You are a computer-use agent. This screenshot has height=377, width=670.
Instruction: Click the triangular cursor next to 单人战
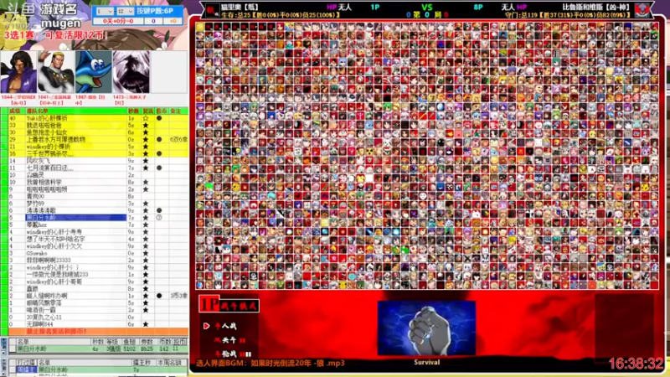click(206, 326)
